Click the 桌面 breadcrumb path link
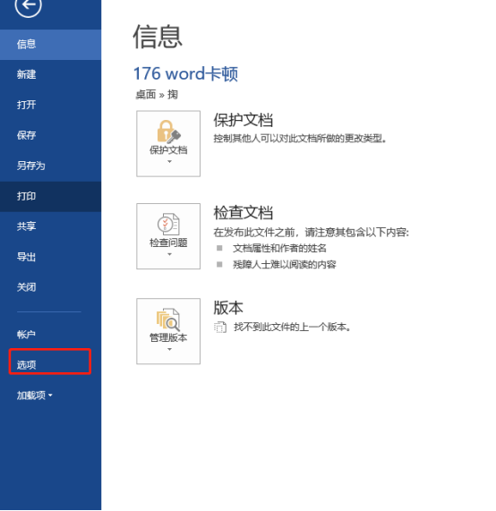The height and width of the screenshot is (511, 496). (x=146, y=95)
